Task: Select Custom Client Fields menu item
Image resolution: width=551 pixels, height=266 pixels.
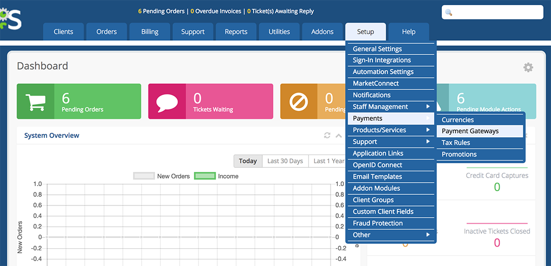Action: click(x=391, y=212)
